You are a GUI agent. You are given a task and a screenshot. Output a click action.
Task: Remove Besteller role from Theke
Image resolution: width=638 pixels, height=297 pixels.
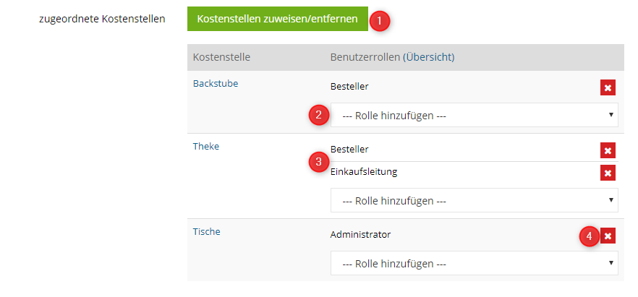pos(608,150)
